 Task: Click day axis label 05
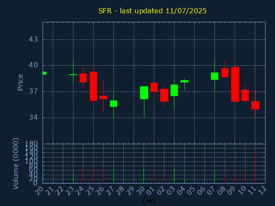[x=191, y=191]
